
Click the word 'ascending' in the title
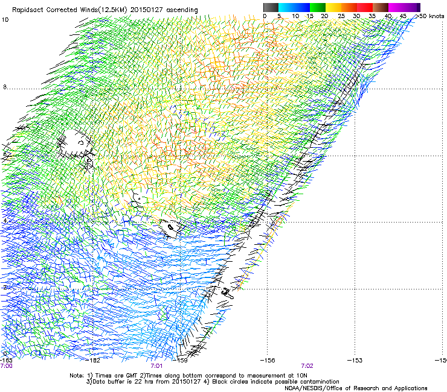182,10
